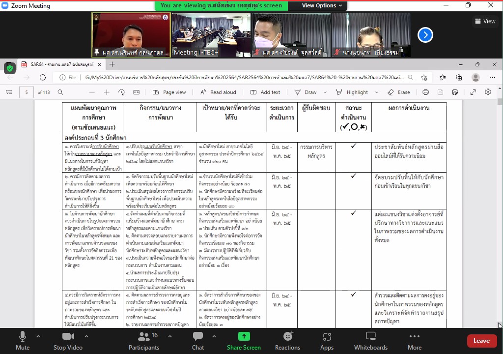
Task: Open the More options menu
Action: click(x=415, y=341)
